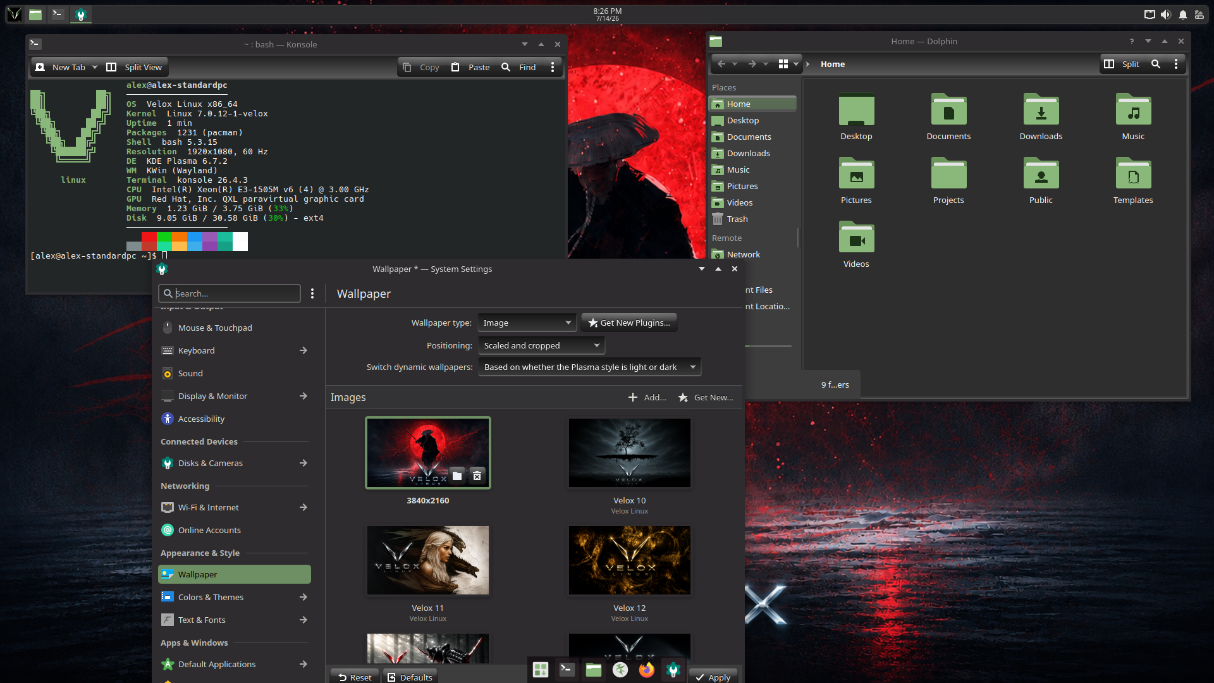The image size is (1214, 683).
Task: Click Split View in Konsole toolbar
Action: click(x=134, y=67)
